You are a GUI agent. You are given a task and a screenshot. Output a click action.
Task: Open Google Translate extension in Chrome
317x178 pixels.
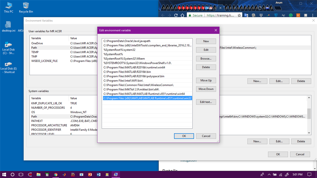[x=246, y=15]
